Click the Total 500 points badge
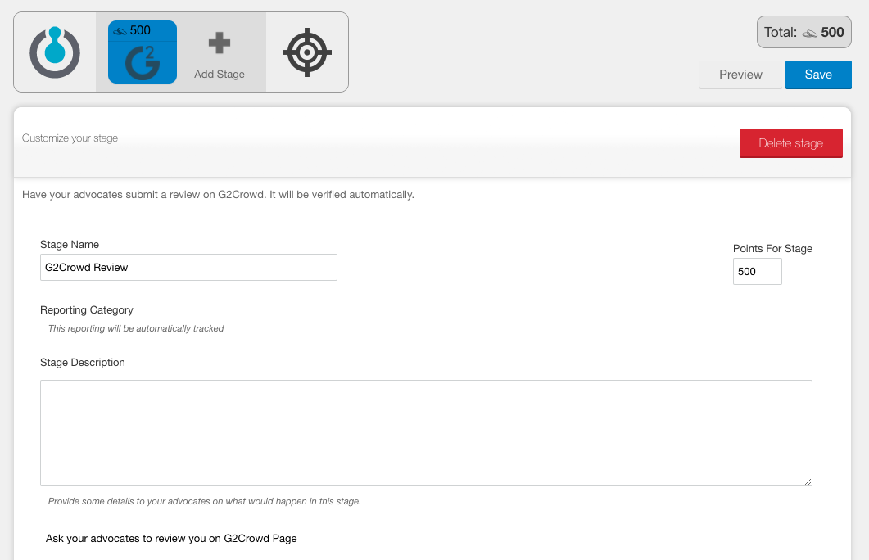The width and height of the screenshot is (869, 560). (804, 32)
